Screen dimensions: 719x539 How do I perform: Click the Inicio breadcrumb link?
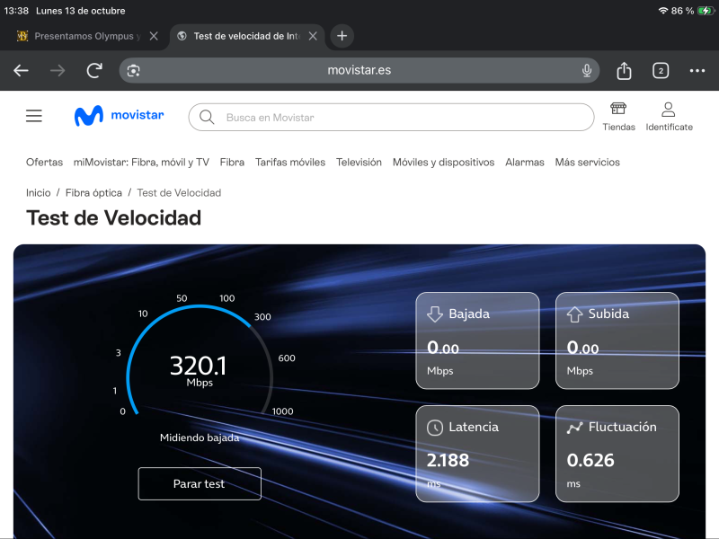(39, 193)
